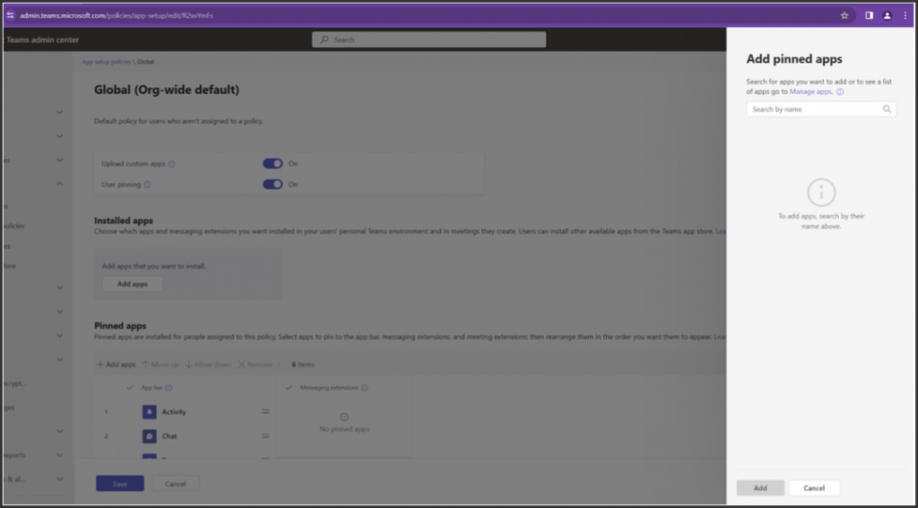918x508 pixels.
Task: Click the Add button in side panel
Action: pyautogui.click(x=760, y=488)
